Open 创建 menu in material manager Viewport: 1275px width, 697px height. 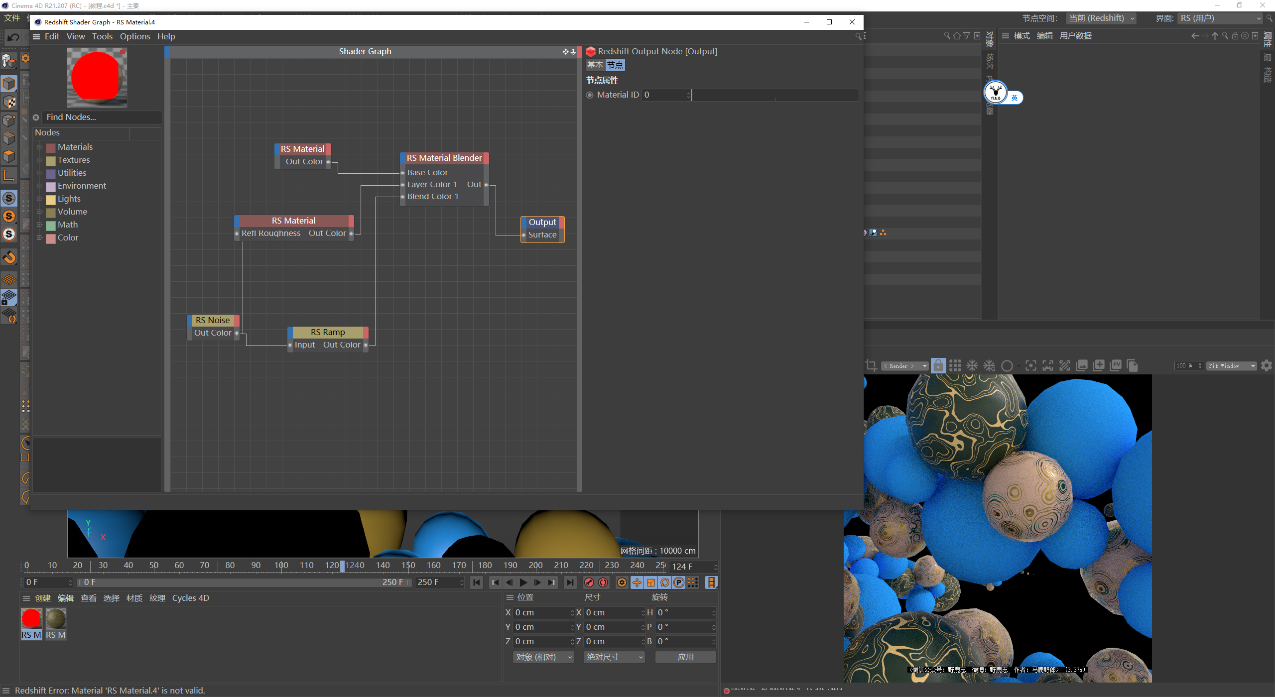click(x=43, y=598)
